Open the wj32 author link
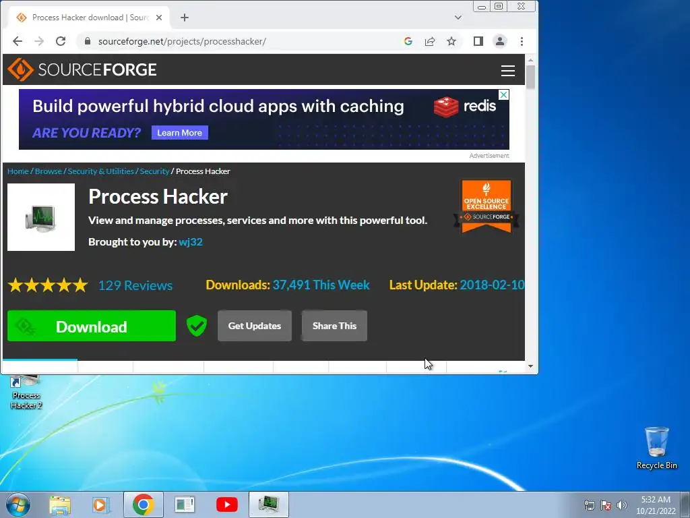The height and width of the screenshot is (518, 690). coord(191,242)
